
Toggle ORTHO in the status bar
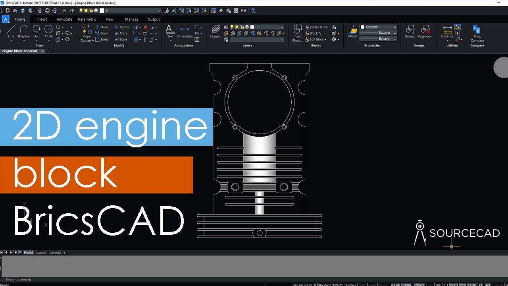point(383,284)
